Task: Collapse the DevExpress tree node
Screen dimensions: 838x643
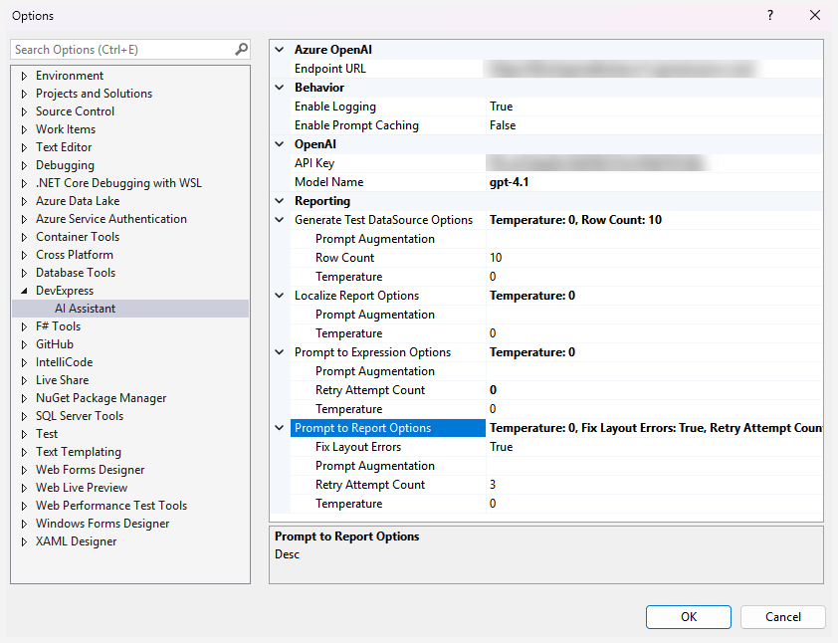Action: click(22, 290)
